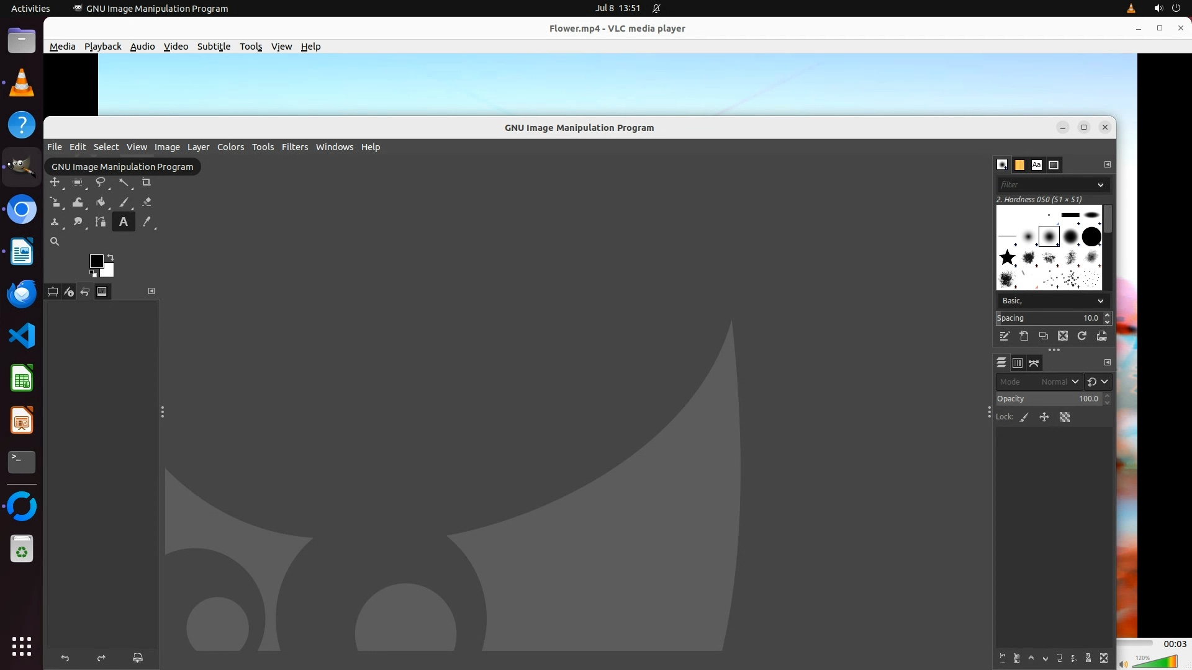Select the Eraser tool
The image size is (1192, 670).
[x=147, y=202]
